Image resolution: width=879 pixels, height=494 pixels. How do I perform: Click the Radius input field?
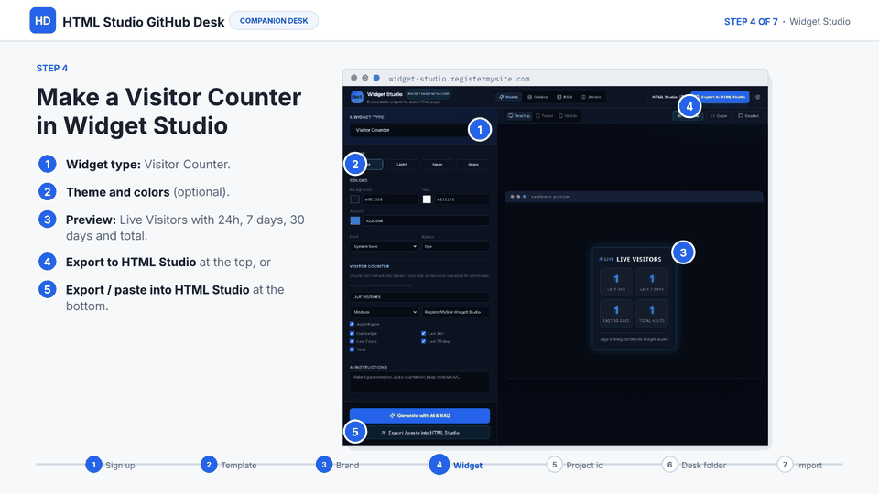456,246
